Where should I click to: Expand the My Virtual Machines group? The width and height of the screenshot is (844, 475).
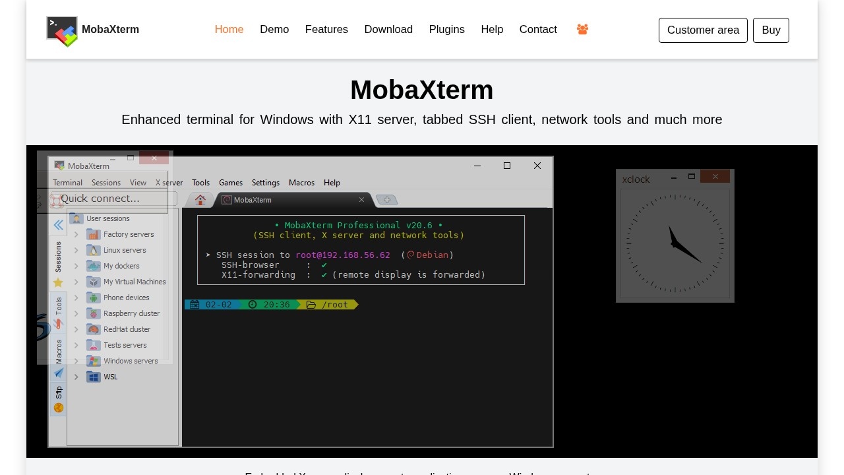tap(76, 282)
